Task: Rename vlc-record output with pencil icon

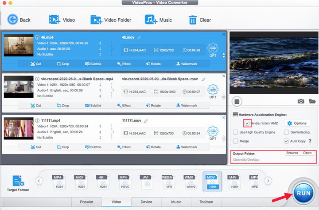Action: tap(203, 79)
